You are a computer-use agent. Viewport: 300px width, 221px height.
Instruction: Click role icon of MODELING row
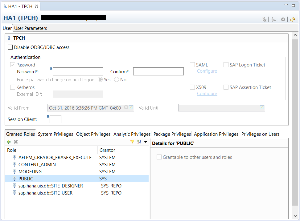pyautogui.click(x=14, y=171)
